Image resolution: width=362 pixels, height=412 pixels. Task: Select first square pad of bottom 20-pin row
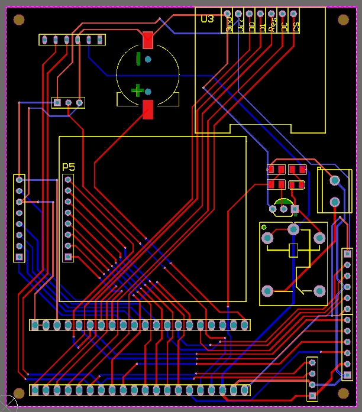point(35,390)
